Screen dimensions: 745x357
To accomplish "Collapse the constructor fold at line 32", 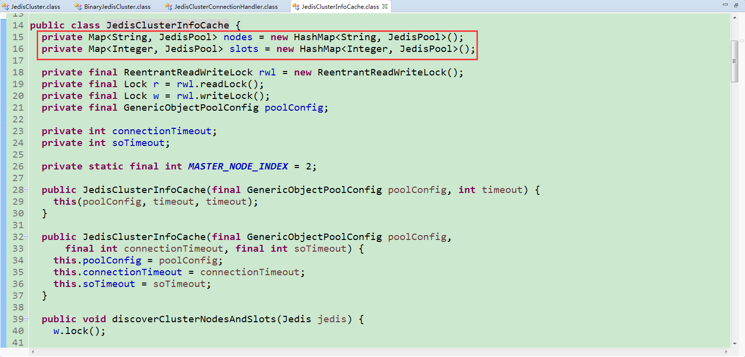I will click(x=26, y=237).
